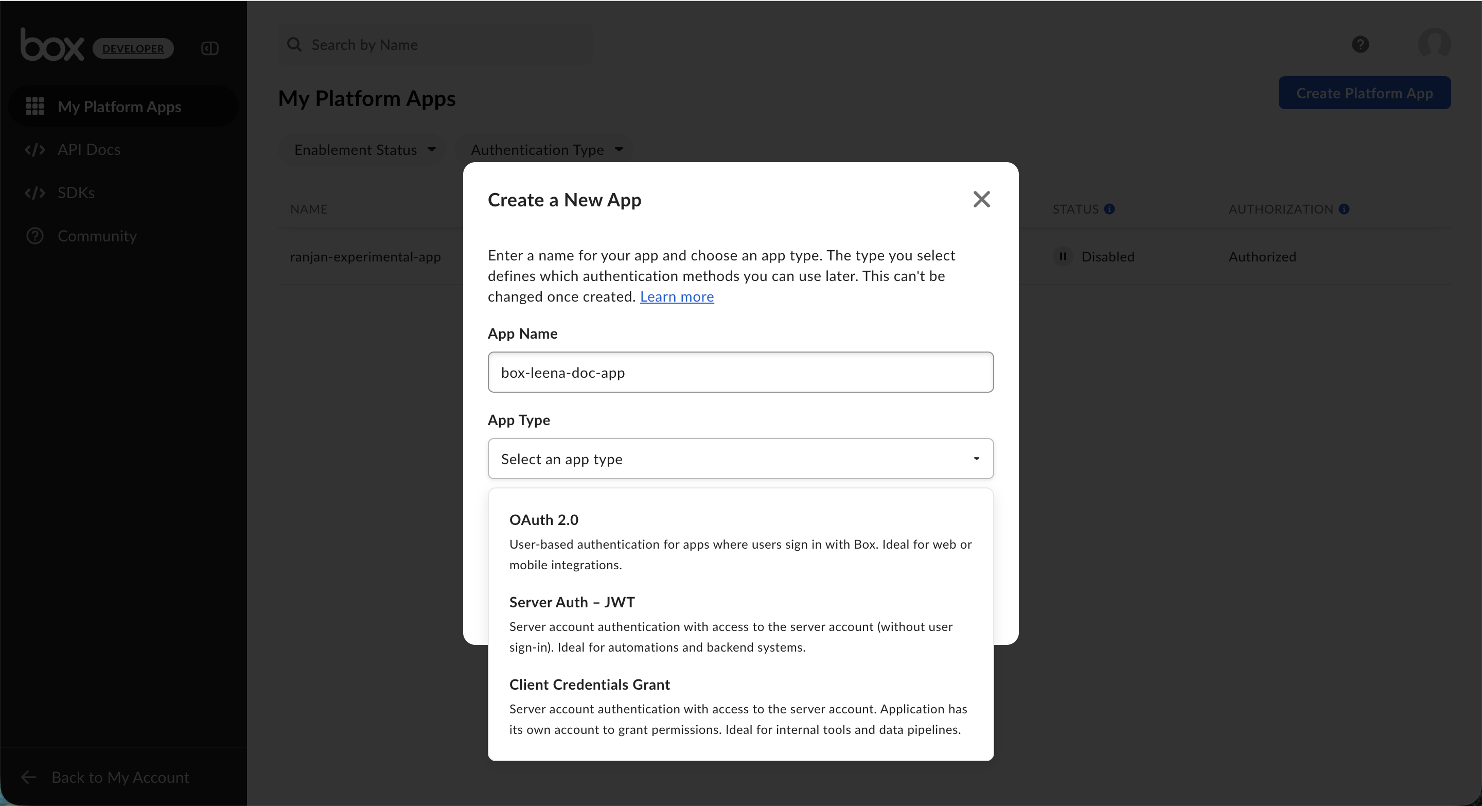Click the App Name text field
Image resolution: width=1482 pixels, height=806 pixels.
pyautogui.click(x=740, y=372)
